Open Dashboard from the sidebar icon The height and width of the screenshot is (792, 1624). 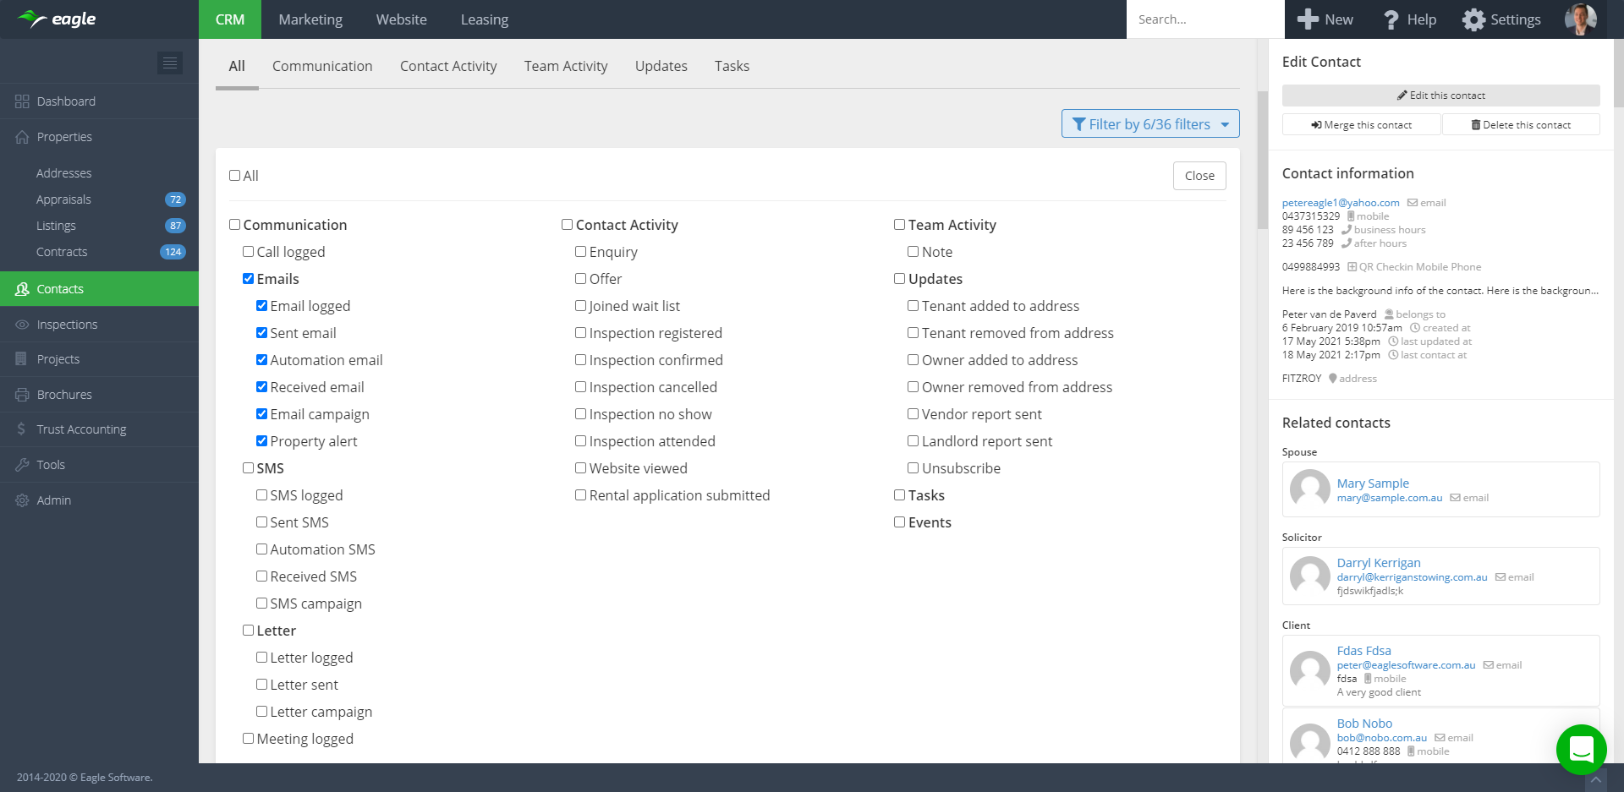[x=22, y=101]
